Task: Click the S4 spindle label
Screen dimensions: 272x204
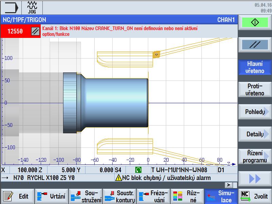Action: pyautogui.click(x=118, y=170)
